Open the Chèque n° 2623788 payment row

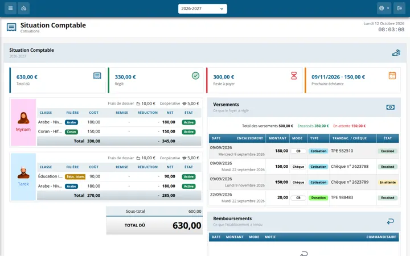(x=304, y=166)
